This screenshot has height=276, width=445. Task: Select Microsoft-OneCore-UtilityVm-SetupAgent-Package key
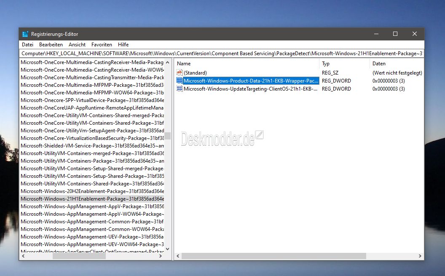coord(92,131)
